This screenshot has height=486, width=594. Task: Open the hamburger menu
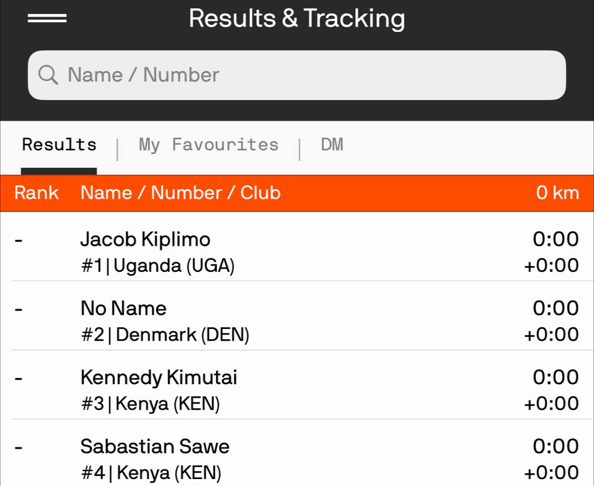[47, 19]
